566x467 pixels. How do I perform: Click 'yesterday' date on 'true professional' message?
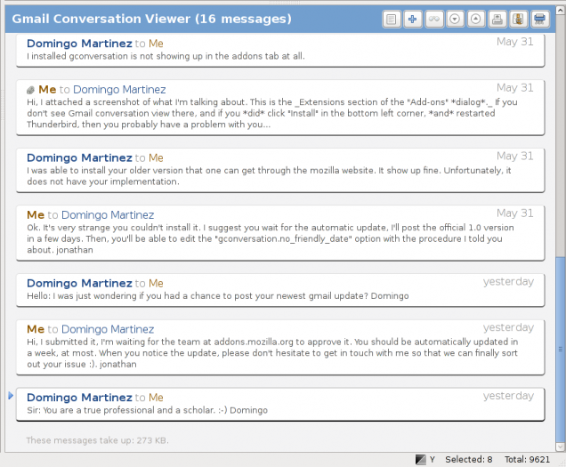point(508,396)
